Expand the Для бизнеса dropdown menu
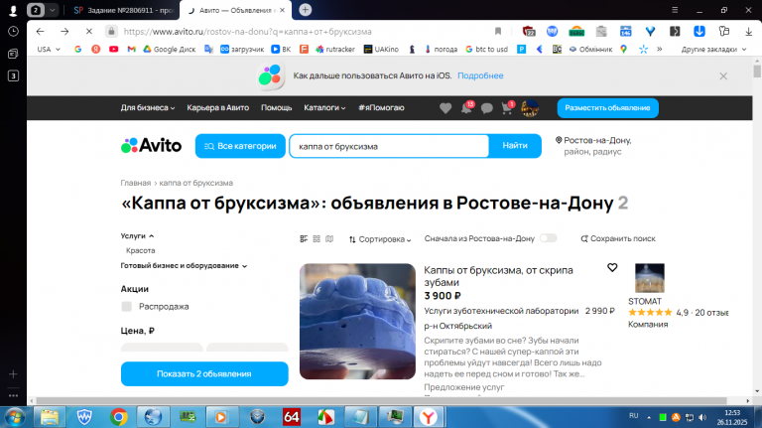 tap(148, 108)
